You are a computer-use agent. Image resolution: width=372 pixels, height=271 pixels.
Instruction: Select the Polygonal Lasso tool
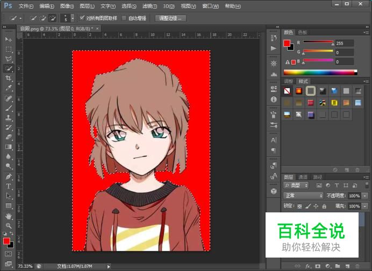[9, 59]
